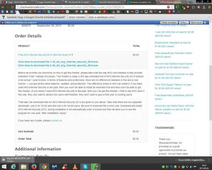Open sidebar link for Utility Box sale
The width and height of the screenshot is (212, 170).
tap(174, 34)
